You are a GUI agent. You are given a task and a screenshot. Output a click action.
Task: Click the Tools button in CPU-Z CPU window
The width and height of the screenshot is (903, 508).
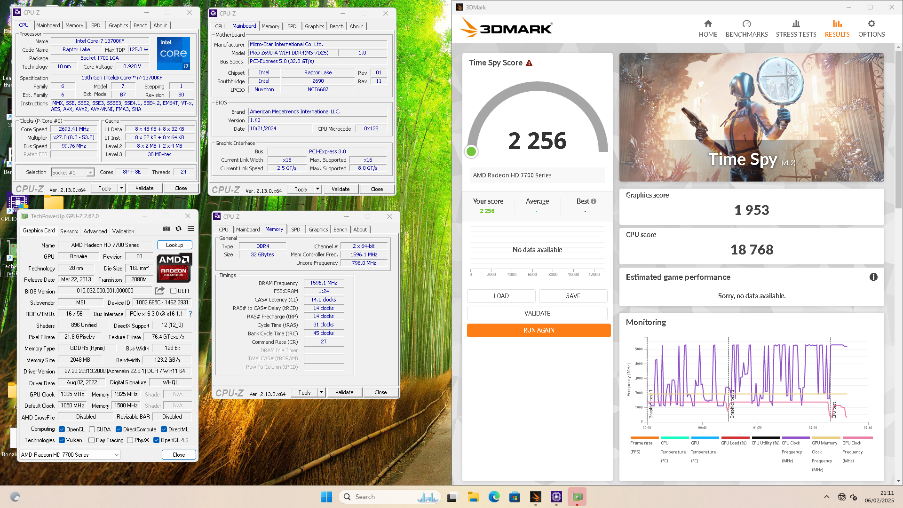click(x=104, y=188)
